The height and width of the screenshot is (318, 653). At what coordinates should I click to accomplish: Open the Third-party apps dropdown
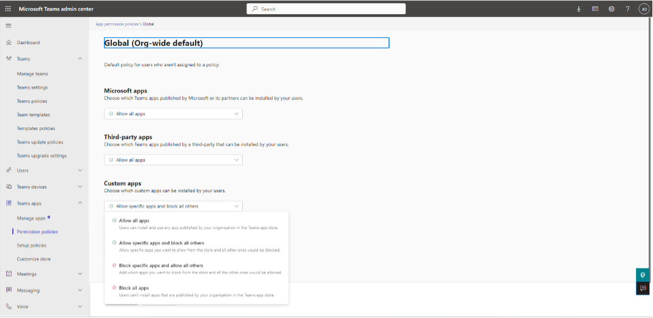pyautogui.click(x=173, y=160)
